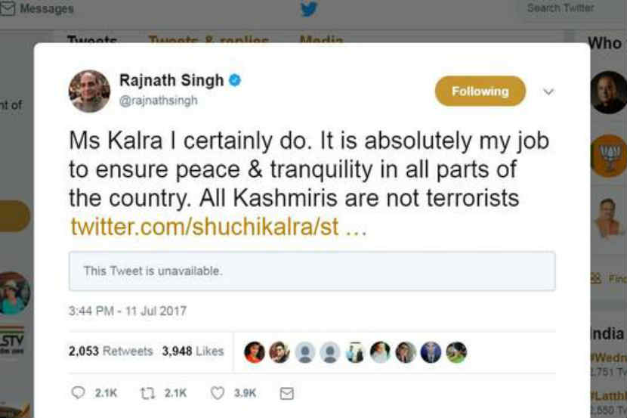The image size is (627, 418).
Task: Open last liker avatar in row
Action: tap(456, 351)
